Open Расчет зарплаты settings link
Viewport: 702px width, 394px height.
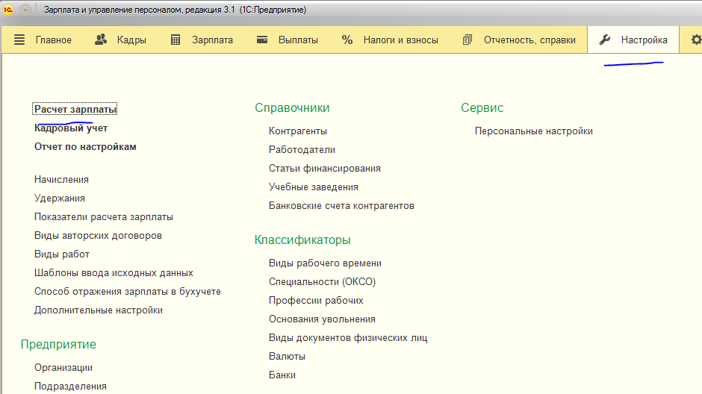75,109
